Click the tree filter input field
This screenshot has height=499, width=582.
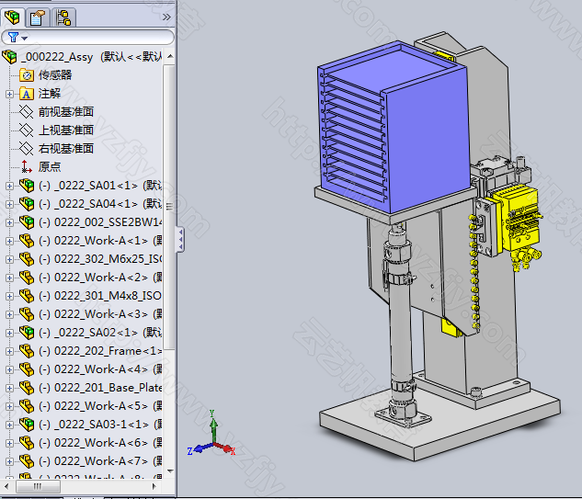pyautogui.click(x=87, y=37)
